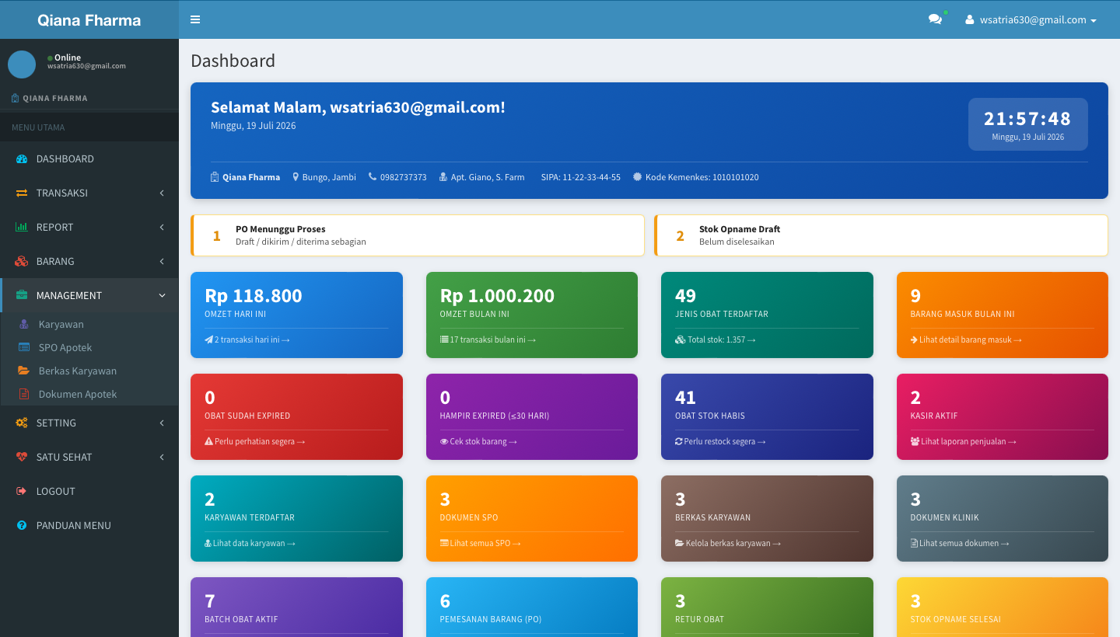Expand the Report menu chevron

pyautogui.click(x=162, y=227)
